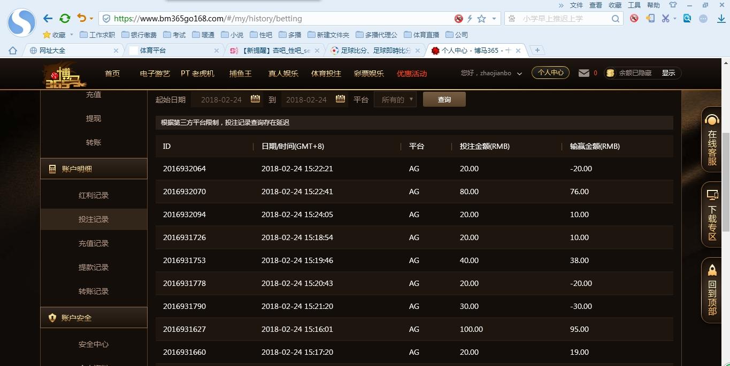This screenshot has width=730, height=366.
Task: Reload the page with the green refresh icon
Action: [x=65, y=18]
